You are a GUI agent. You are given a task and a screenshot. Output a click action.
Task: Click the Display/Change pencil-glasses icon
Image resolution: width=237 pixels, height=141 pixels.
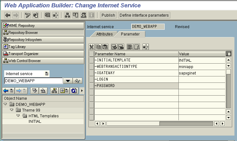pyautogui.click(x=28, y=15)
